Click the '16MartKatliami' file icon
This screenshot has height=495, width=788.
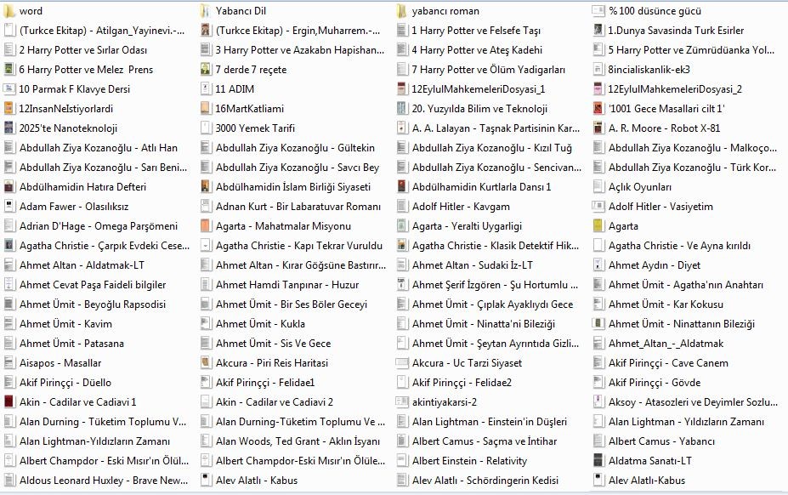point(206,109)
